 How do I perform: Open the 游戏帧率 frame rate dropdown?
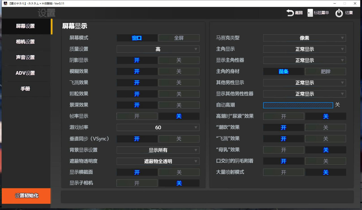tap(158, 127)
